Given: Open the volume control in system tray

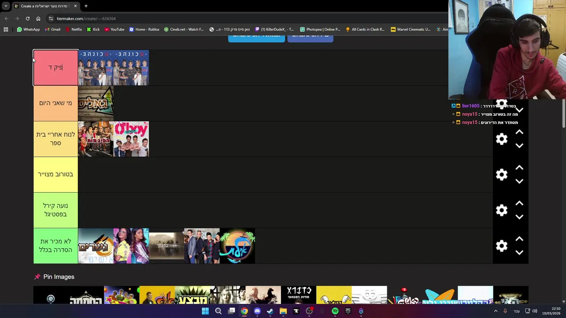Looking at the screenshot, I should pyautogui.click(x=535, y=311).
